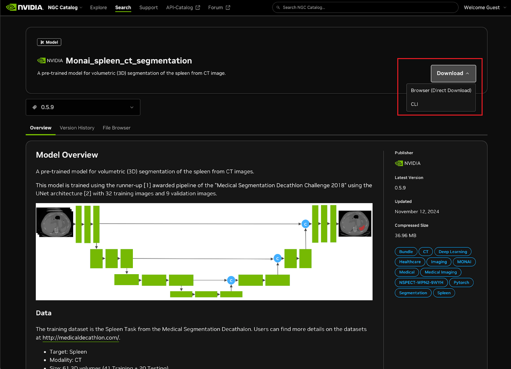Viewport: 511px width, 369px height.
Task: Select the Search menu item
Action: pyautogui.click(x=123, y=7)
